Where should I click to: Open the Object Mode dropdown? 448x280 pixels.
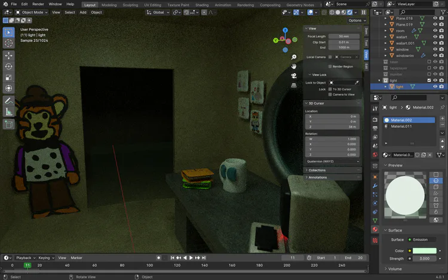pos(32,13)
